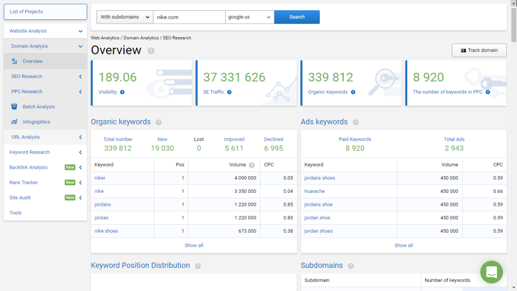This screenshot has height=291, width=517.
Task: Click the Track domain button
Action: pos(479,51)
